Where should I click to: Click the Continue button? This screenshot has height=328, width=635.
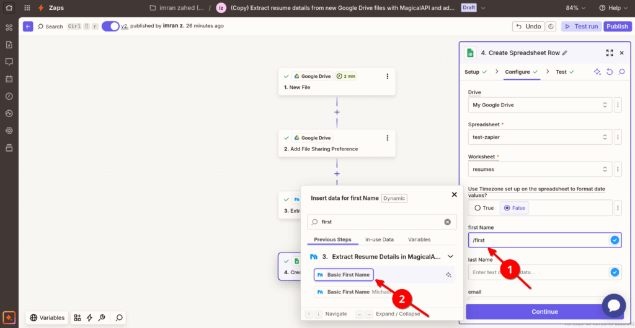pos(544,311)
